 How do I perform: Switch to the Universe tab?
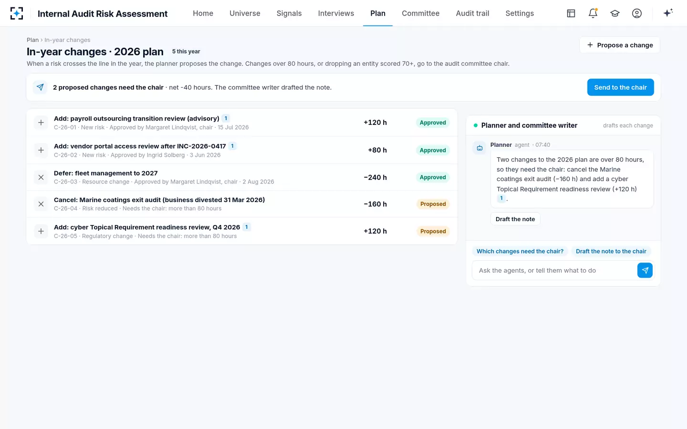pos(245,13)
